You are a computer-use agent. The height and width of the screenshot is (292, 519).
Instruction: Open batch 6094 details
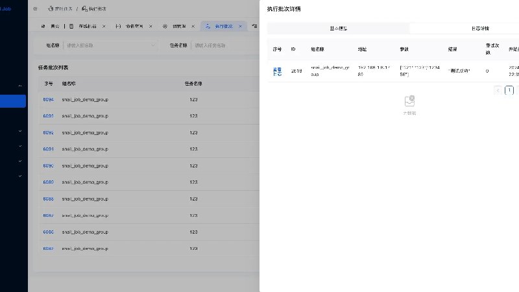click(x=48, y=99)
